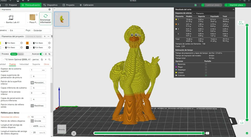Enable the Plegar display checkbox
This screenshot has width=251, height=137.
206,67
